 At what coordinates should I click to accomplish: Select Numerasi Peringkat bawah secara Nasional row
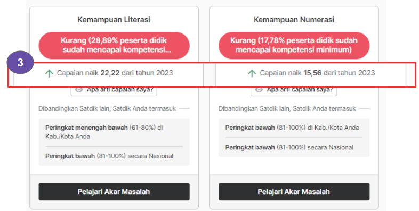click(x=294, y=147)
